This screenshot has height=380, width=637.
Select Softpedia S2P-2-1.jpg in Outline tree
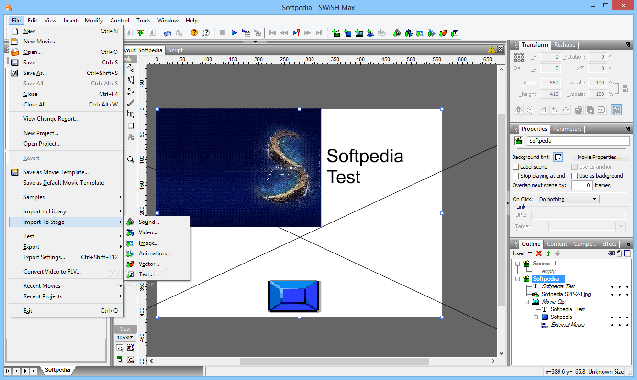[x=566, y=294]
